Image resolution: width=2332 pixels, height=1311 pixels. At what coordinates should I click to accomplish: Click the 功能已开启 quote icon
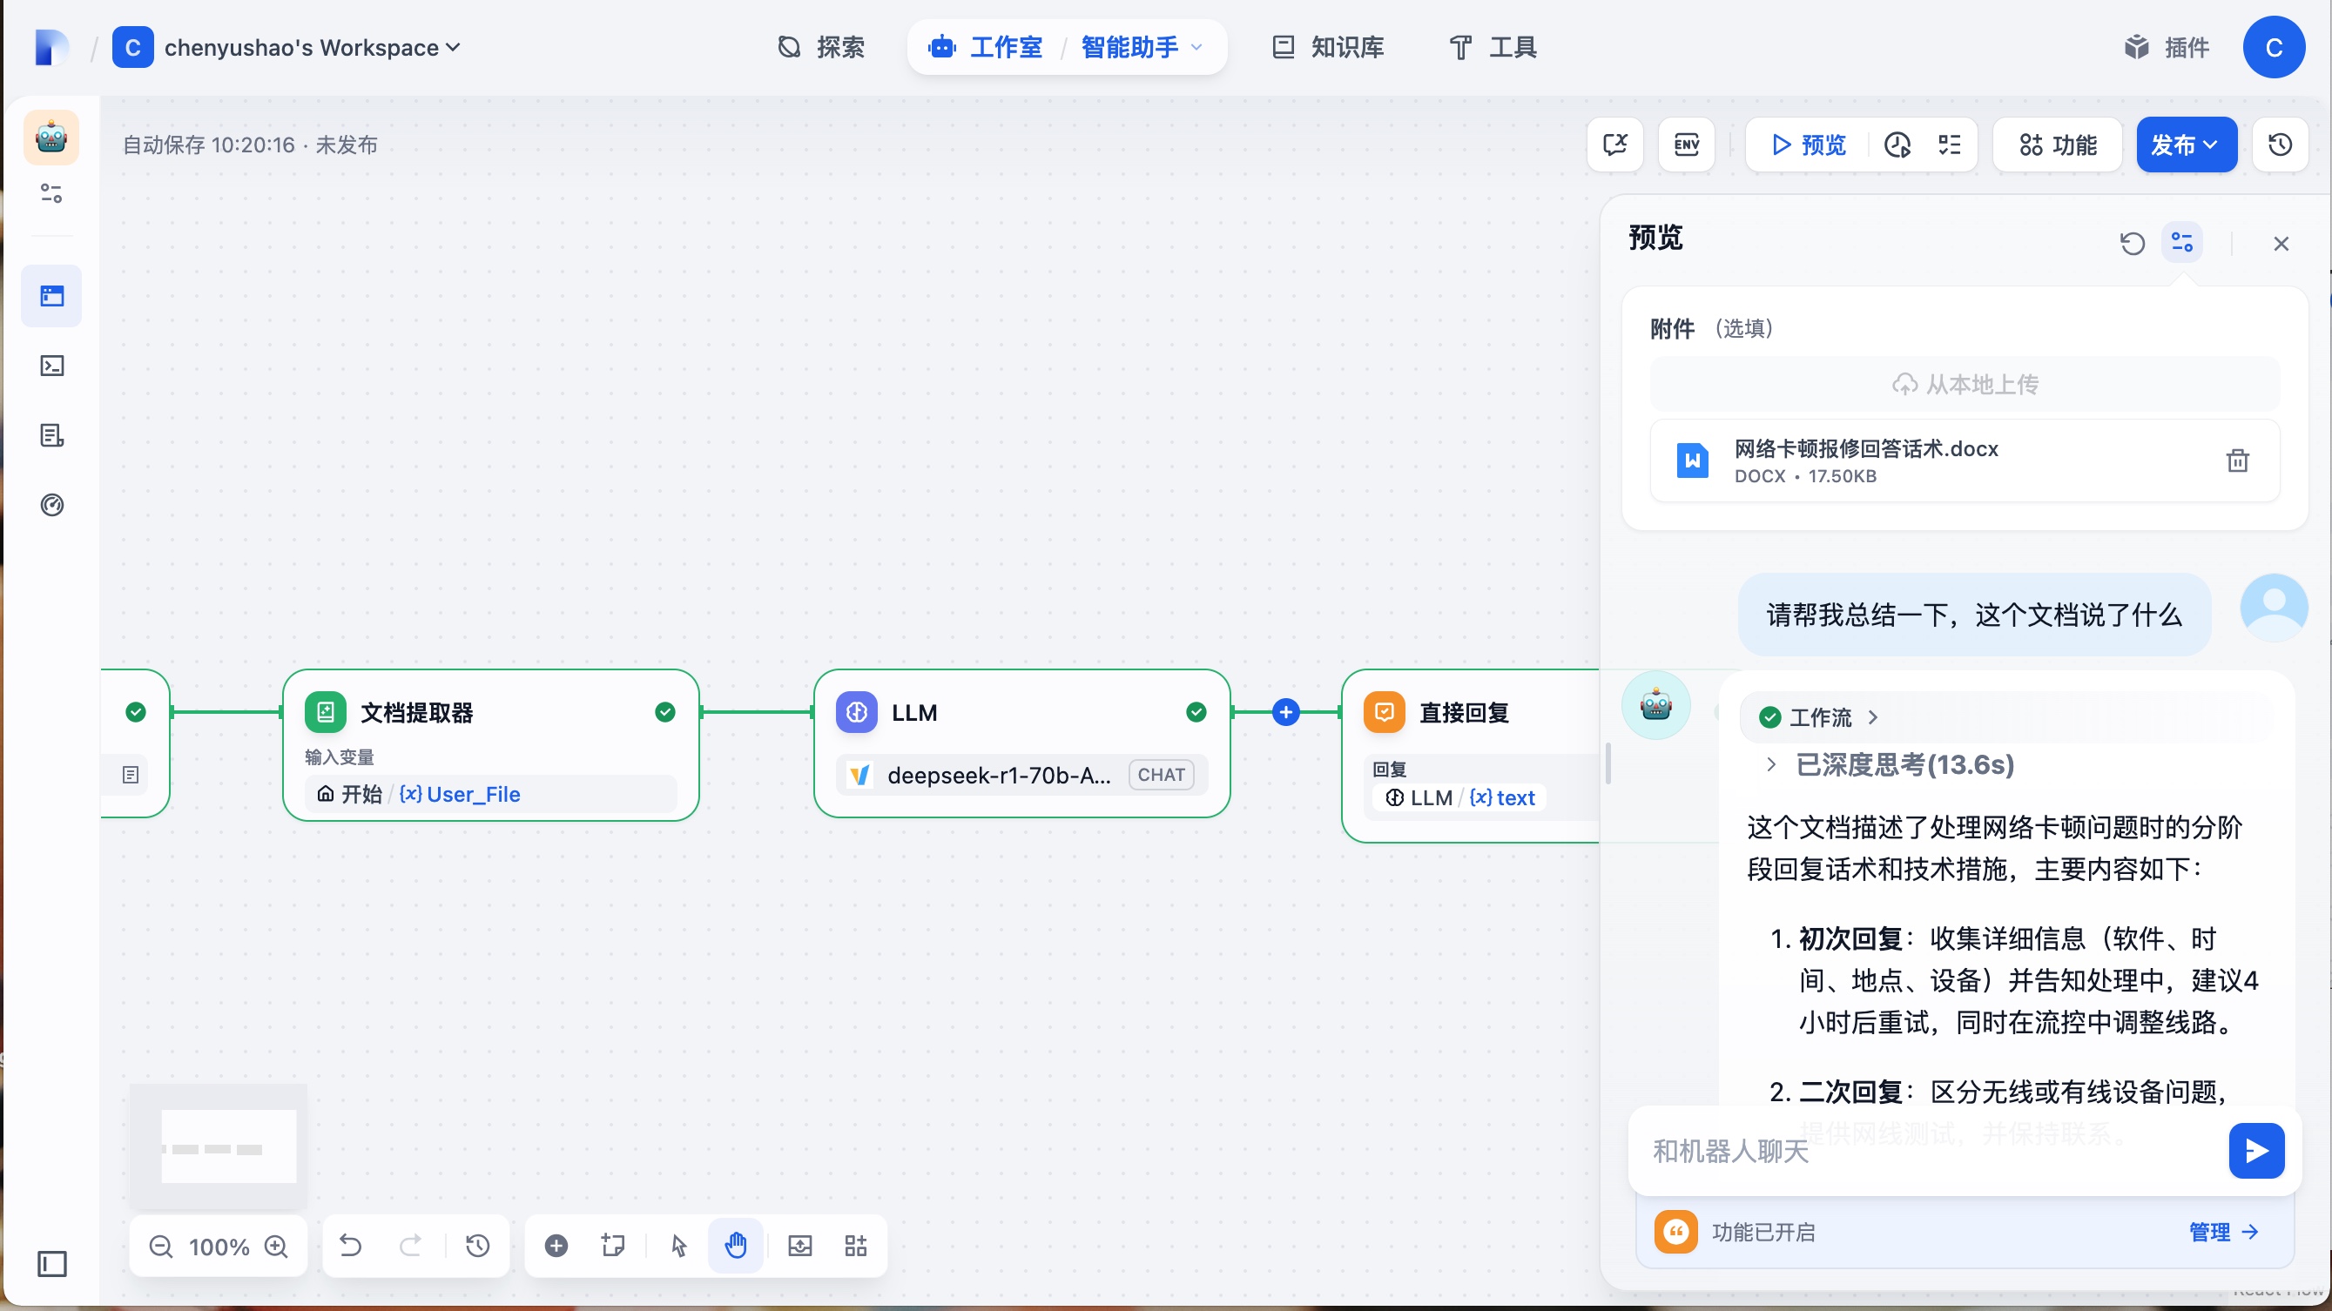click(x=1675, y=1233)
